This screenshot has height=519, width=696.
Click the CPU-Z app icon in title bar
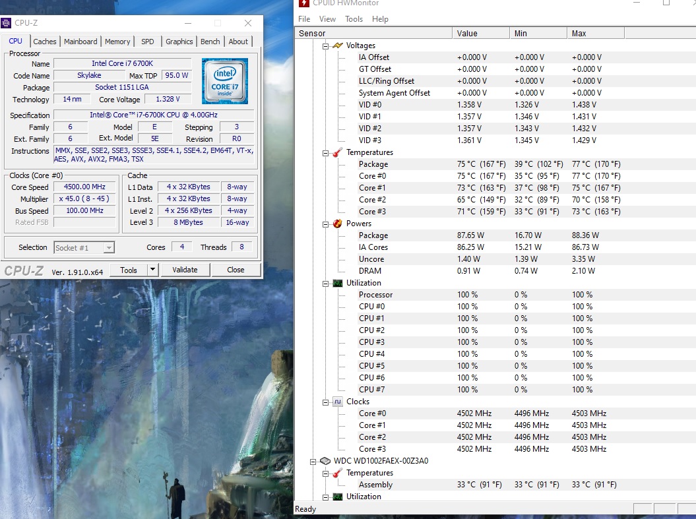pos(6,23)
